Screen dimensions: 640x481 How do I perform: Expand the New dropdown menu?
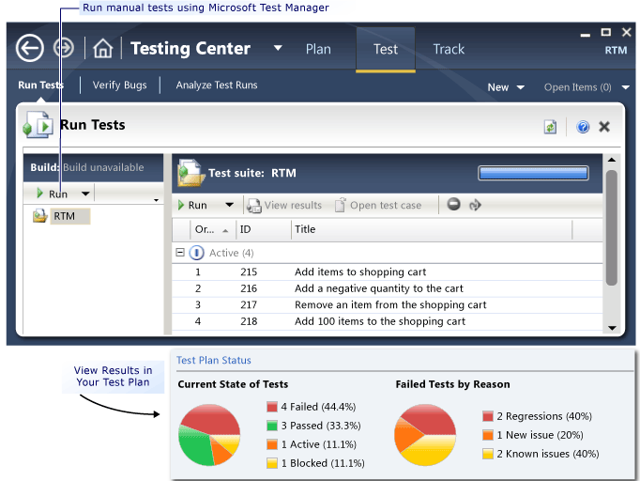[x=520, y=88]
